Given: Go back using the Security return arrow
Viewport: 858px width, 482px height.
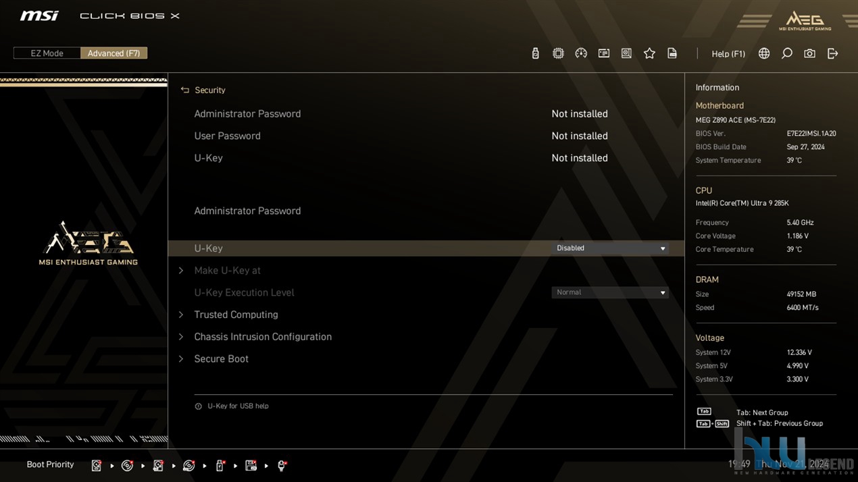Looking at the screenshot, I should 184,90.
